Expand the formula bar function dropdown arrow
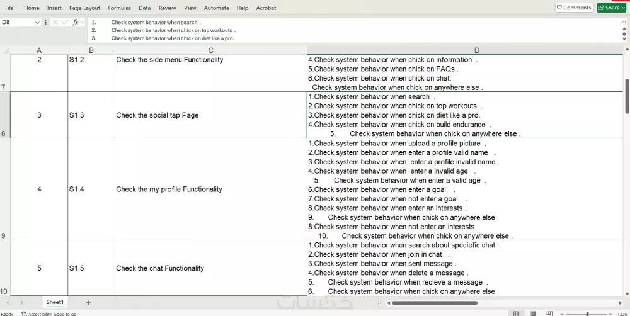This screenshot has width=630, height=316. pos(83,22)
